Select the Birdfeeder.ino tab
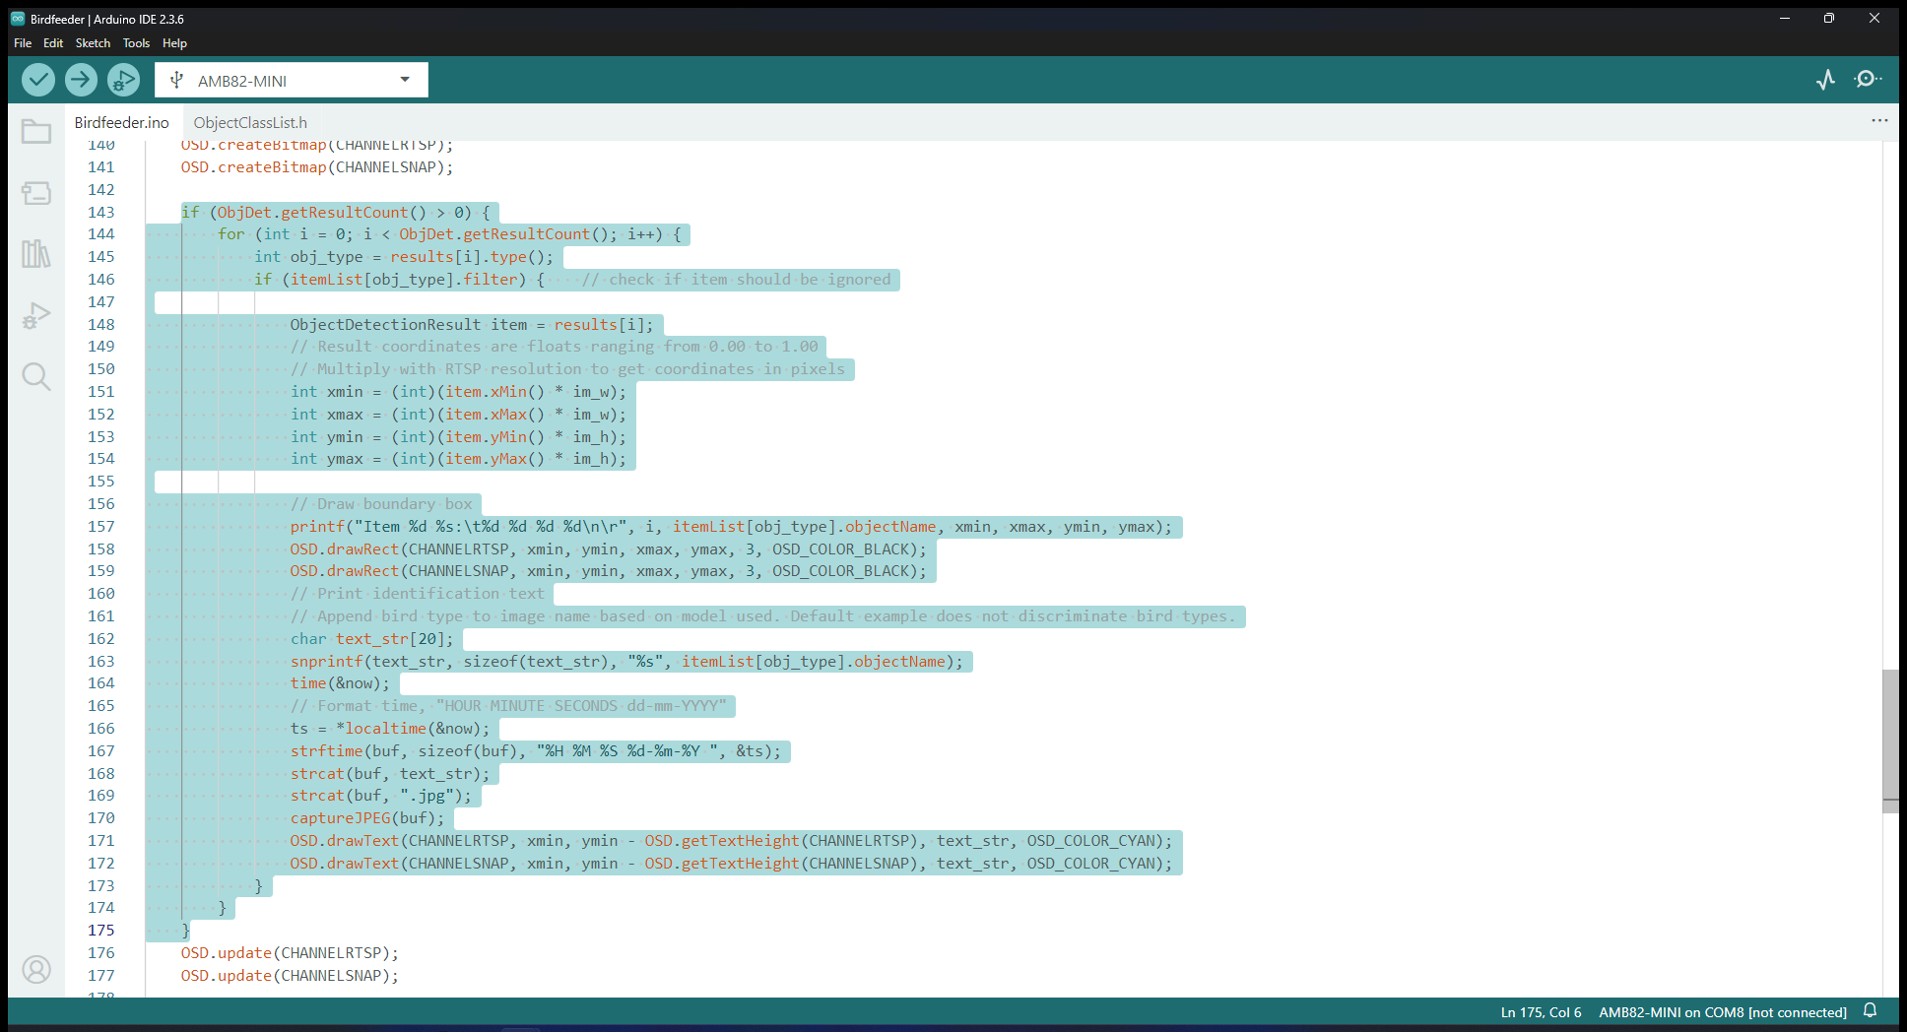Screen dimensions: 1907x1032 coord(122,122)
